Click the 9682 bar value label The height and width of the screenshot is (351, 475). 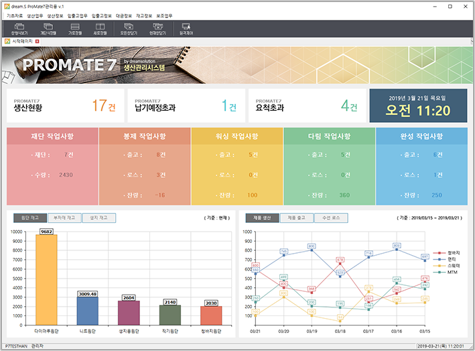tap(46, 232)
